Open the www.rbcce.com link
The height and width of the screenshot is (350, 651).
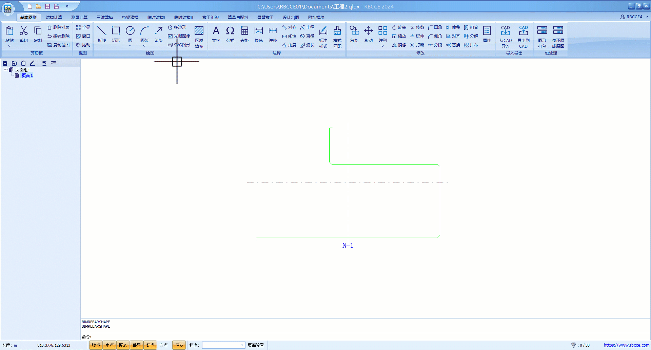[626, 345]
